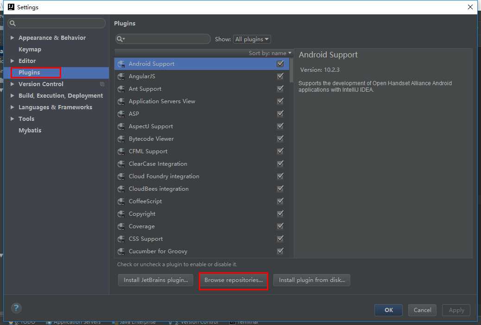Click the CSS Support plugin icon
The width and height of the screenshot is (481, 325).
click(x=121, y=239)
